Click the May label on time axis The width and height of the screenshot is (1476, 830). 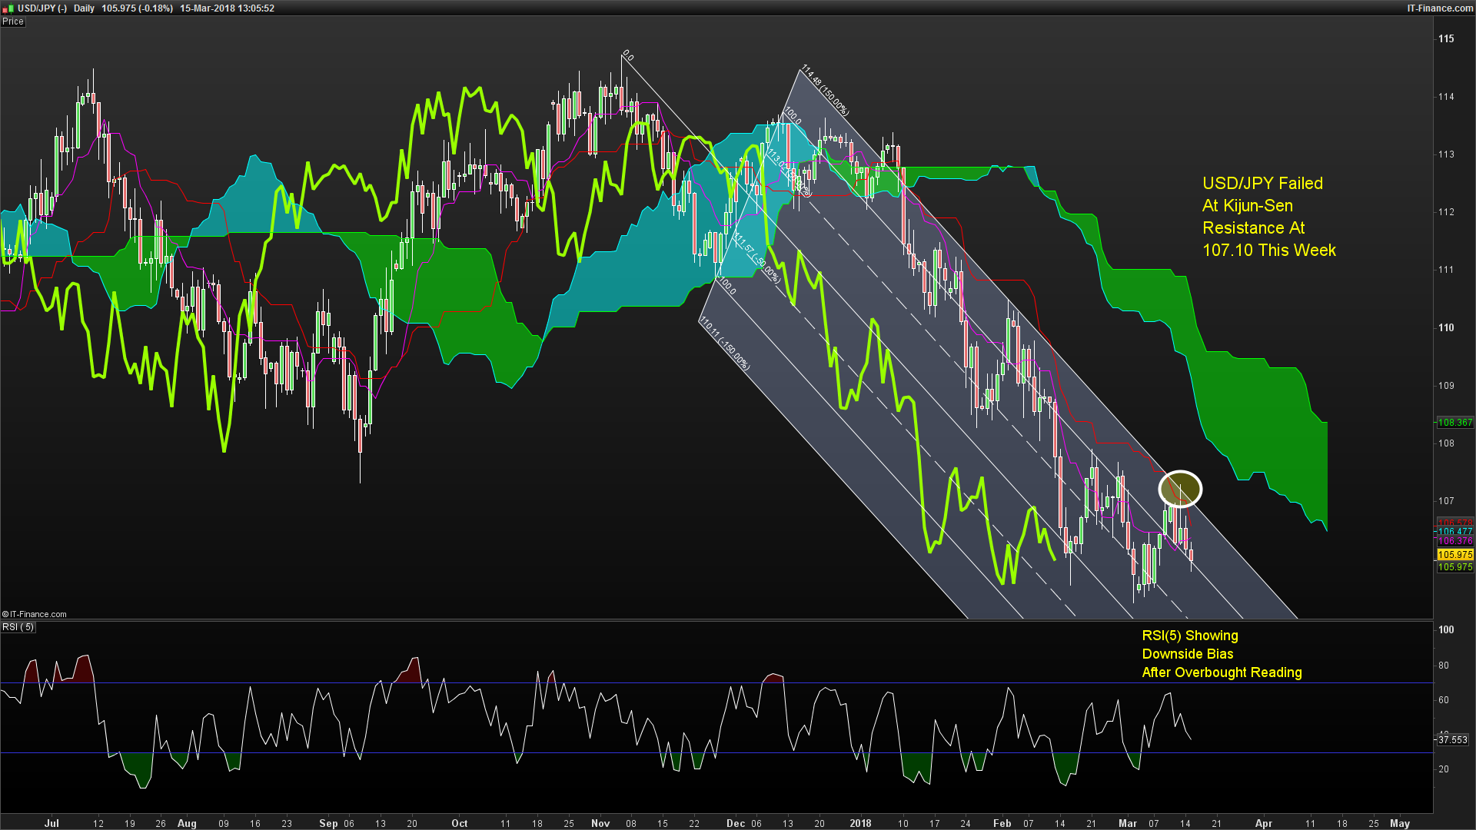[1400, 823]
